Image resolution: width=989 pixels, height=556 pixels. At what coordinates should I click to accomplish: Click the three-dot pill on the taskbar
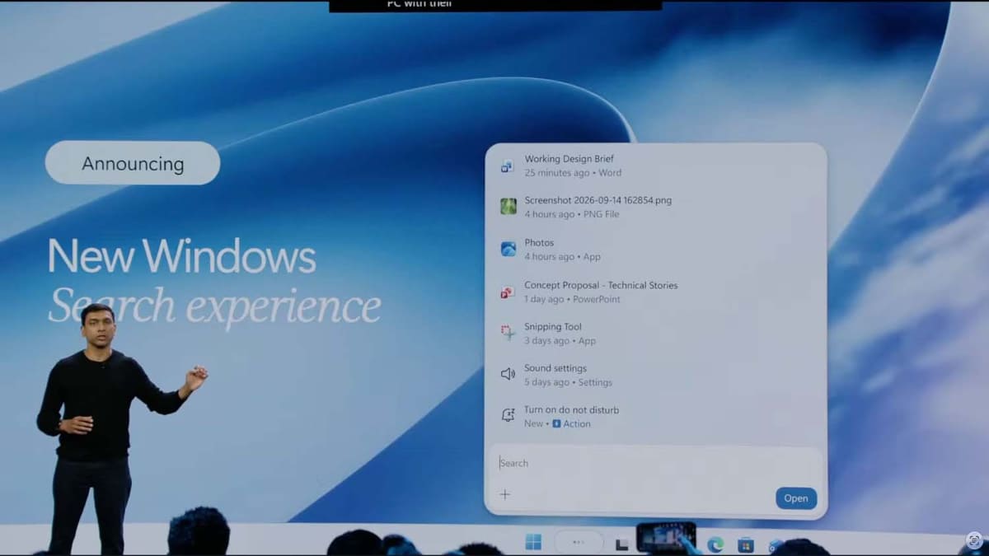pos(579,542)
